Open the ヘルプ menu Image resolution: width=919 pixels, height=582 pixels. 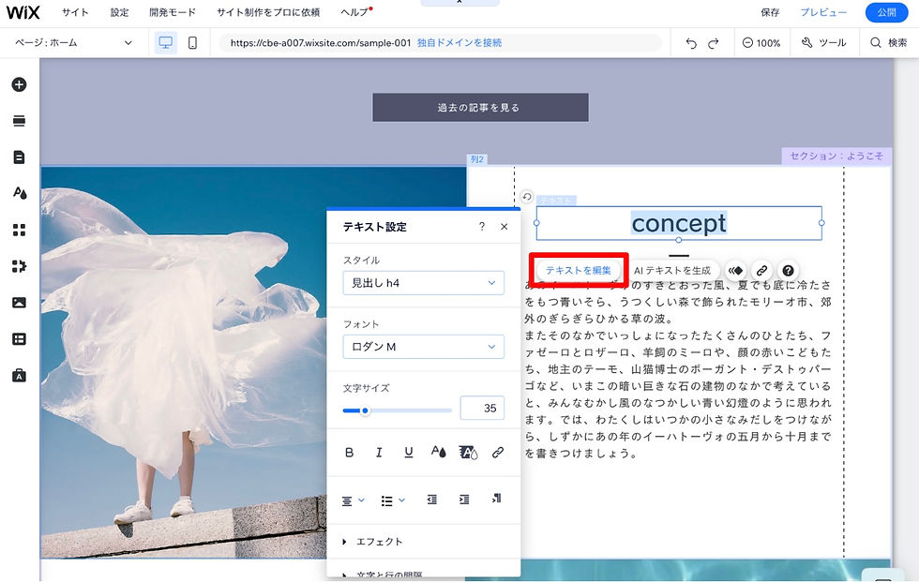tap(355, 12)
